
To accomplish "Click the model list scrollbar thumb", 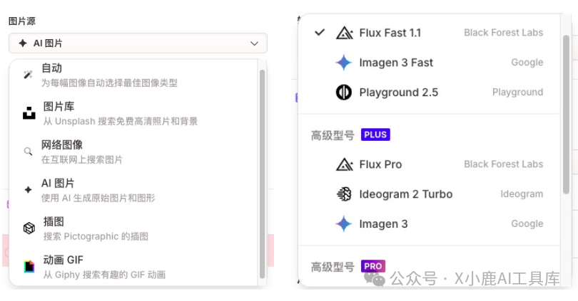I will 566,115.
